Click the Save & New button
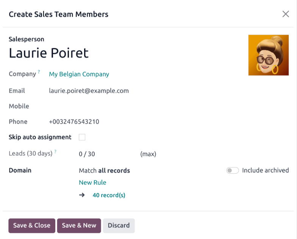297x239 pixels. (x=79, y=225)
